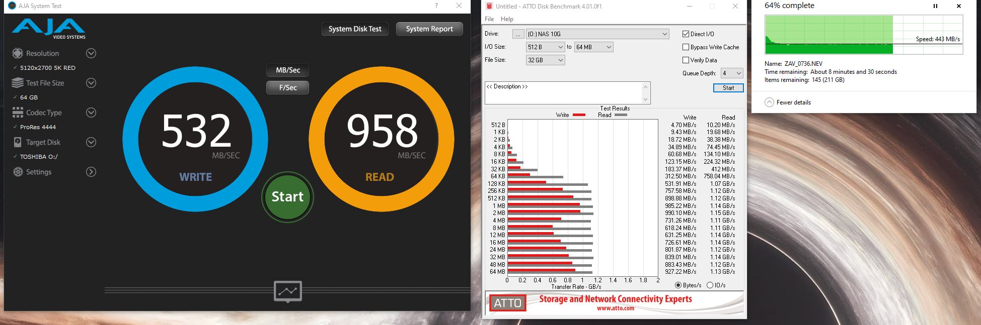Enable the Verify Data checkbox
The height and width of the screenshot is (325, 981).
click(686, 60)
